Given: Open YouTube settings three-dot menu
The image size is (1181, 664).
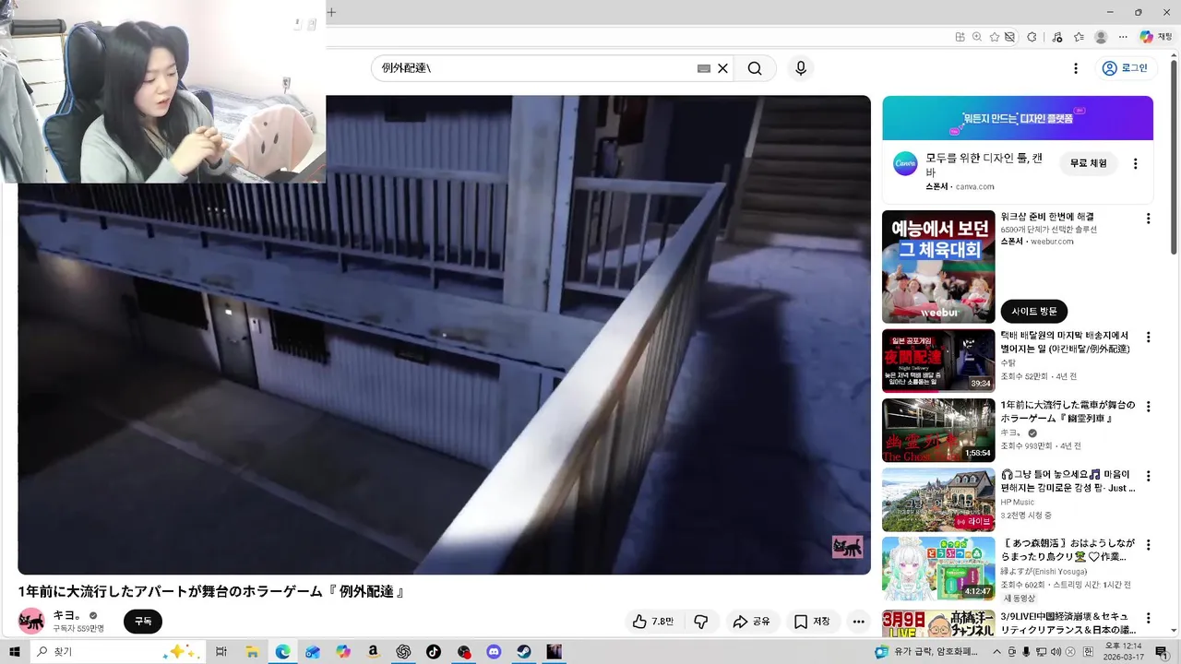Looking at the screenshot, I should pyautogui.click(x=1075, y=68).
